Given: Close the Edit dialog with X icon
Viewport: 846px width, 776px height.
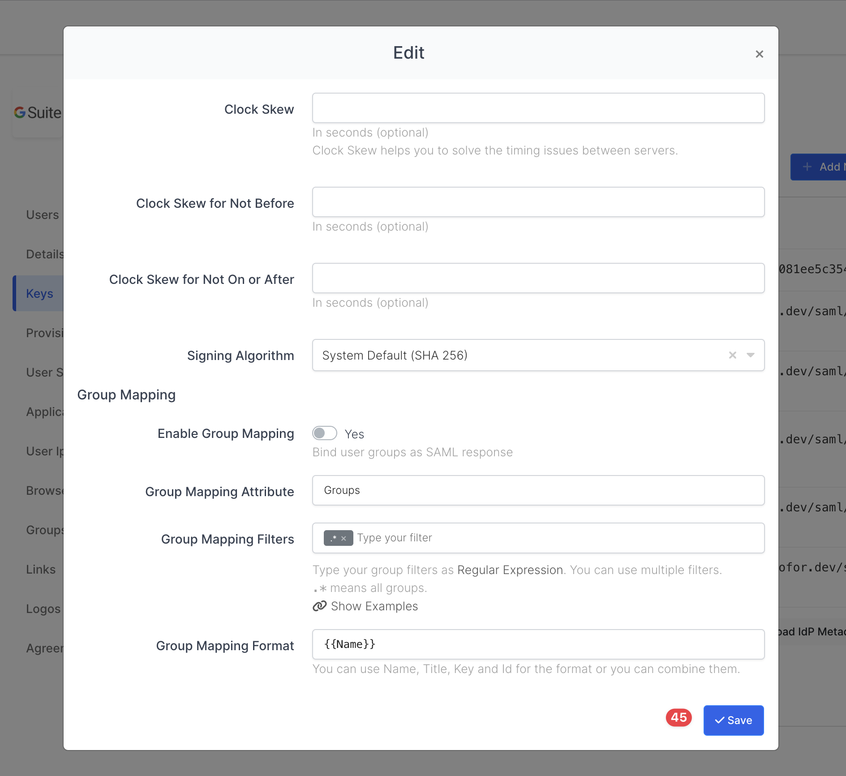Looking at the screenshot, I should pyautogui.click(x=759, y=54).
